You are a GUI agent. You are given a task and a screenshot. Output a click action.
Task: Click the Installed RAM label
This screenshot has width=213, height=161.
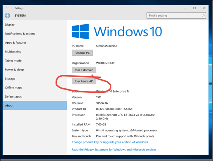click(x=81, y=124)
